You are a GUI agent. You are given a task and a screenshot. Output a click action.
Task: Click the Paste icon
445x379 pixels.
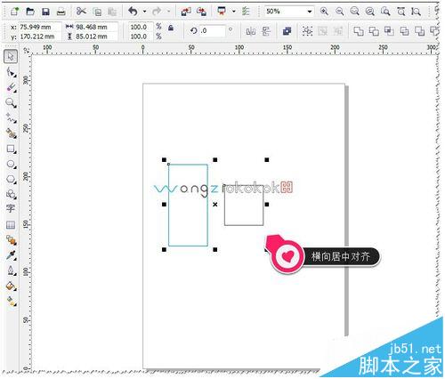112,12
